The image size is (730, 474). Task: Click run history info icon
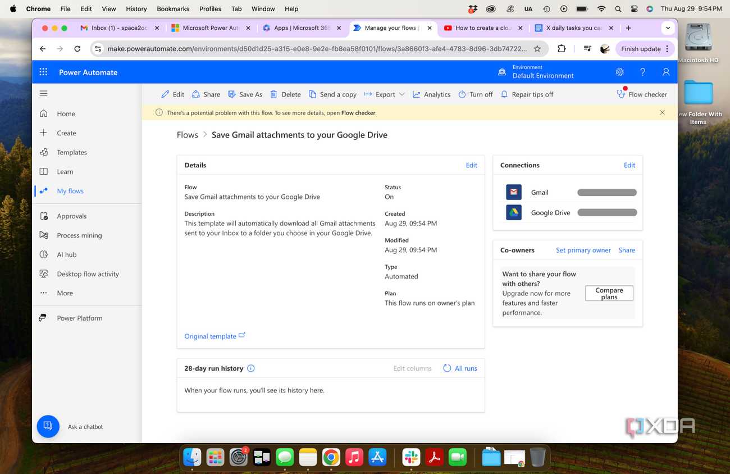pyautogui.click(x=251, y=368)
